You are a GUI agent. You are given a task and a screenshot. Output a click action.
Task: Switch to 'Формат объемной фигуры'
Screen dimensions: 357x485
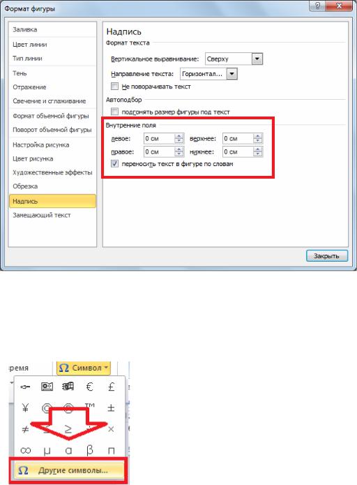click(52, 116)
